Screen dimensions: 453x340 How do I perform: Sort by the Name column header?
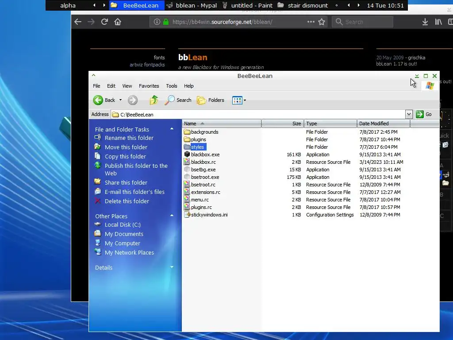click(222, 124)
